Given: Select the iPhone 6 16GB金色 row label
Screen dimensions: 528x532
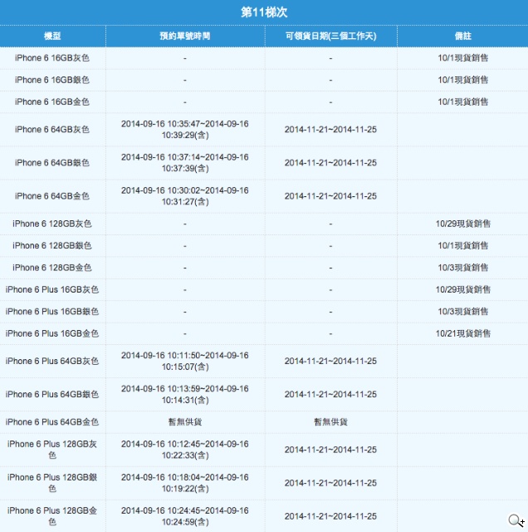Looking at the screenshot, I should [x=52, y=102].
